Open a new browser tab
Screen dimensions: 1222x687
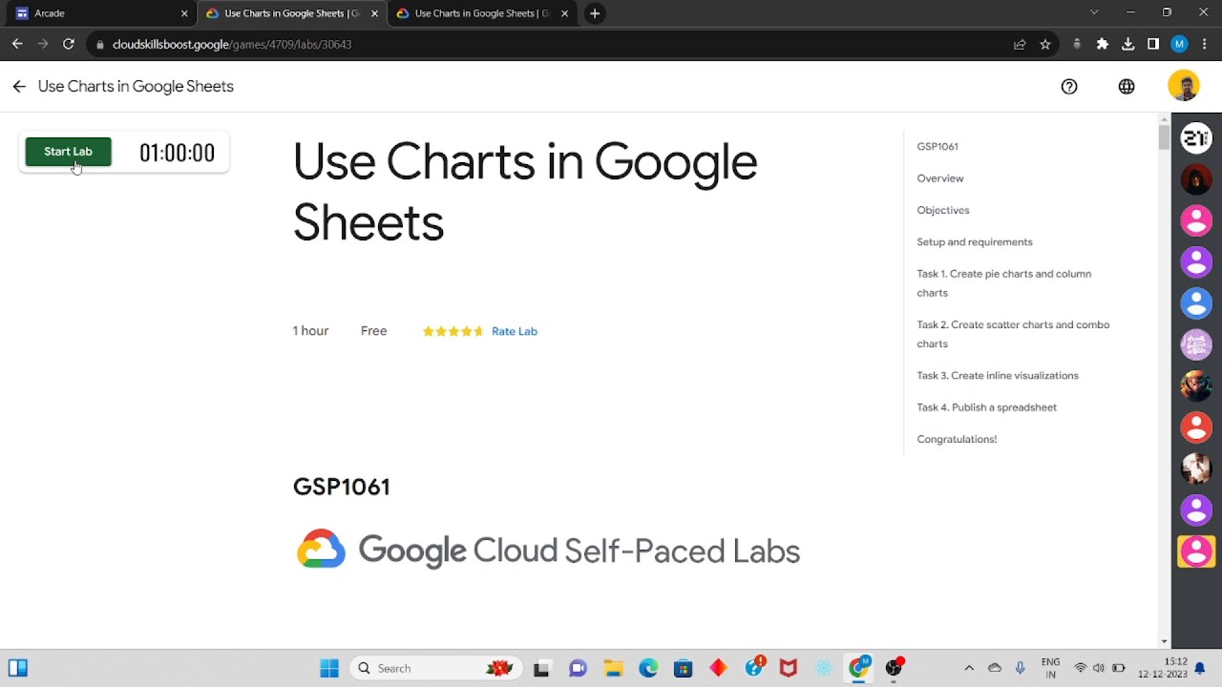(595, 13)
